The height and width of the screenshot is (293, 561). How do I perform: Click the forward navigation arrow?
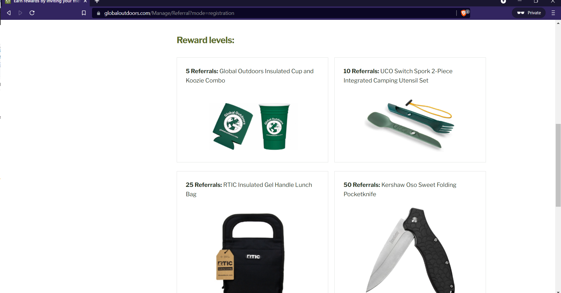coord(20,13)
